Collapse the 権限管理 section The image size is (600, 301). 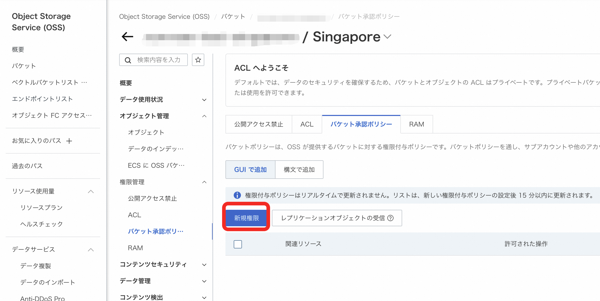click(x=204, y=182)
